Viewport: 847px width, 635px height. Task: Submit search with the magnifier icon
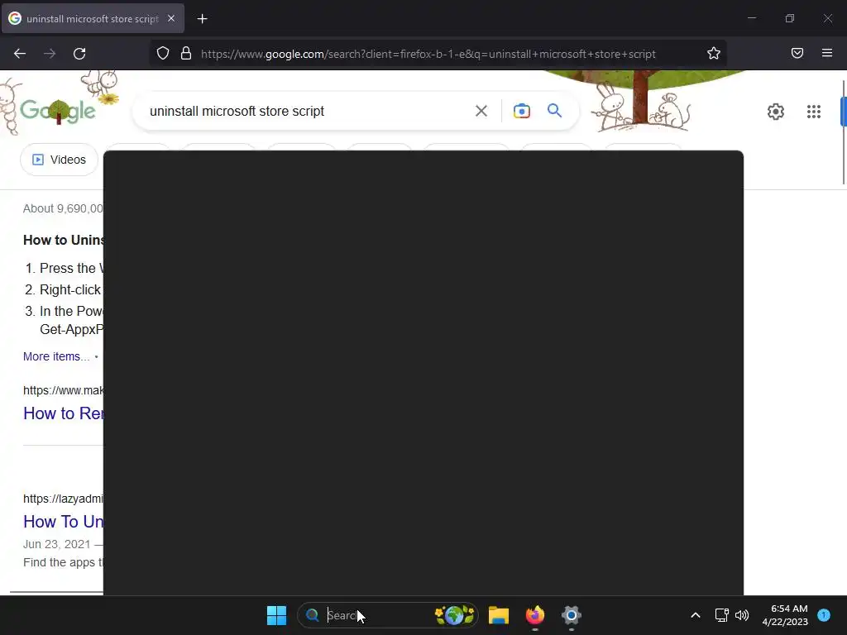coord(554,111)
